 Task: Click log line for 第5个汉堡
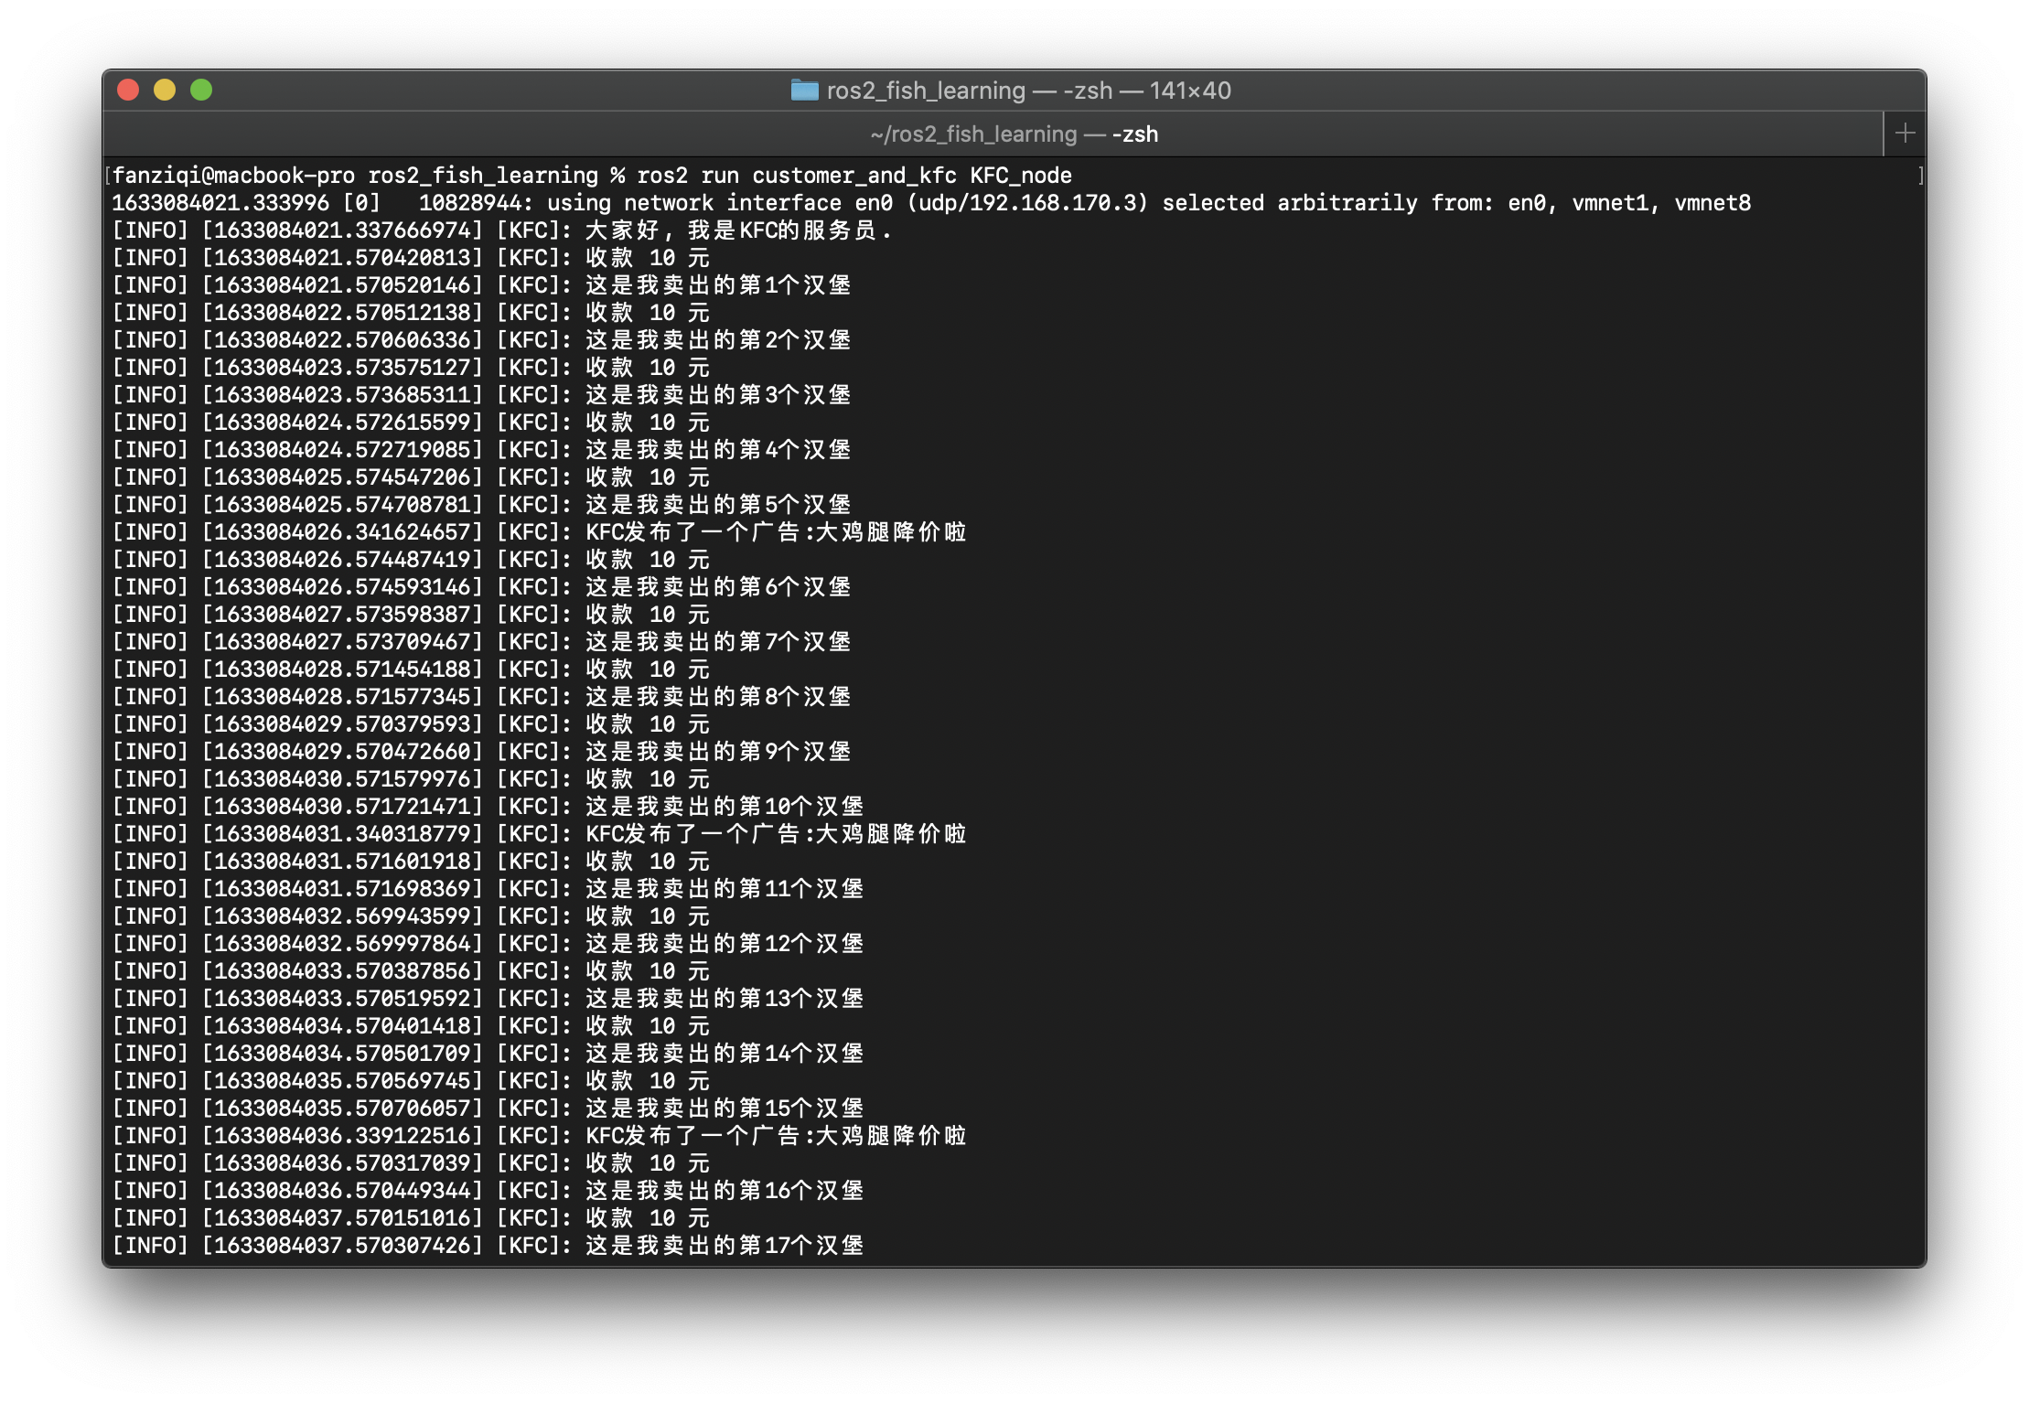click(481, 505)
